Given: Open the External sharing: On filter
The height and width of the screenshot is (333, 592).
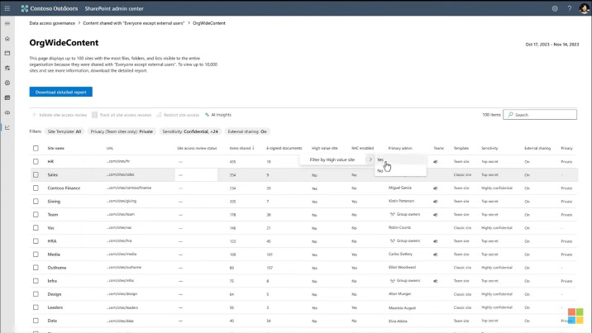Looking at the screenshot, I should (x=247, y=131).
